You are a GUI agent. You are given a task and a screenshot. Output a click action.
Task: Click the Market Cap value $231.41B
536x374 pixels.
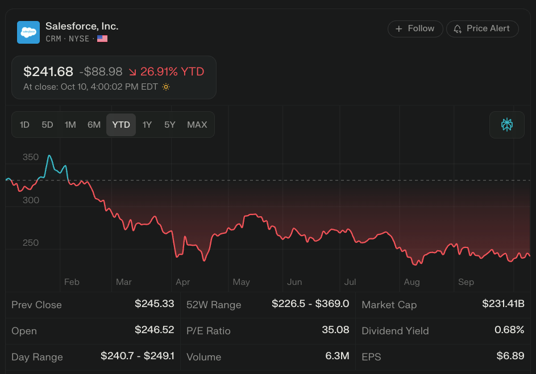click(503, 304)
